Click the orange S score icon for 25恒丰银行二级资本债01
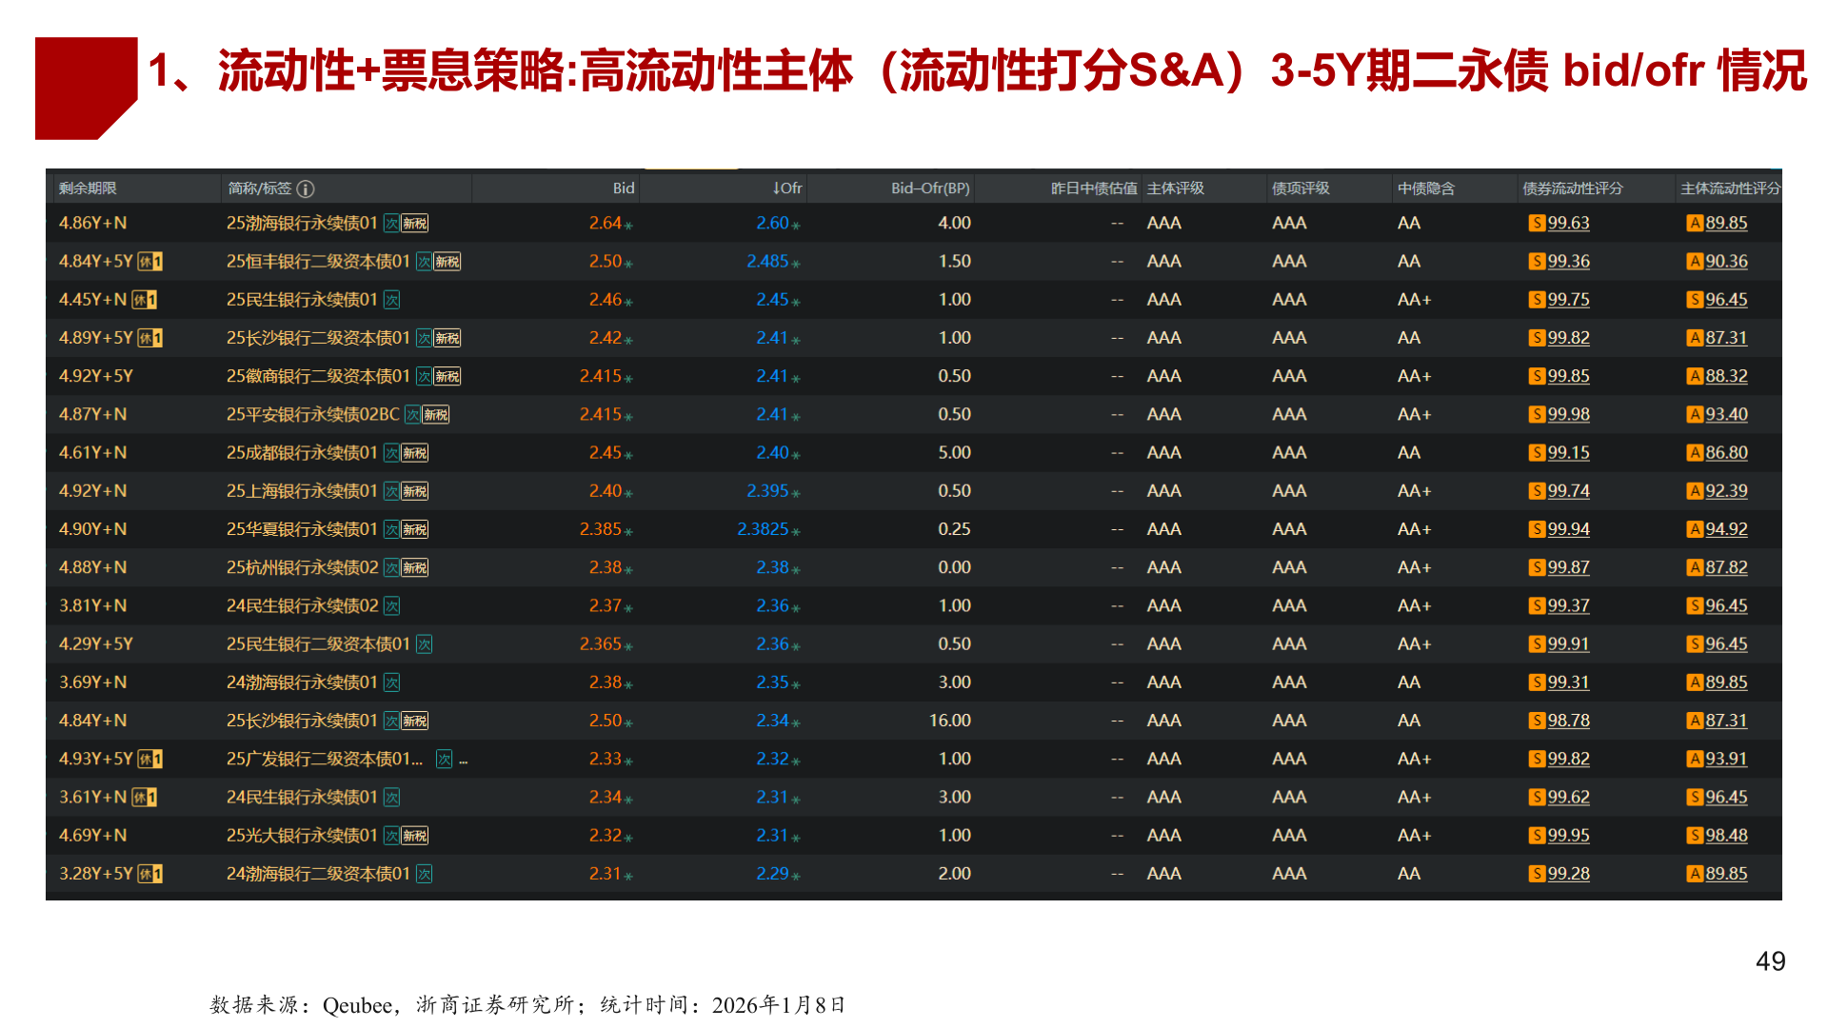Image resolution: width=1828 pixels, height=1028 pixels. click(1537, 261)
